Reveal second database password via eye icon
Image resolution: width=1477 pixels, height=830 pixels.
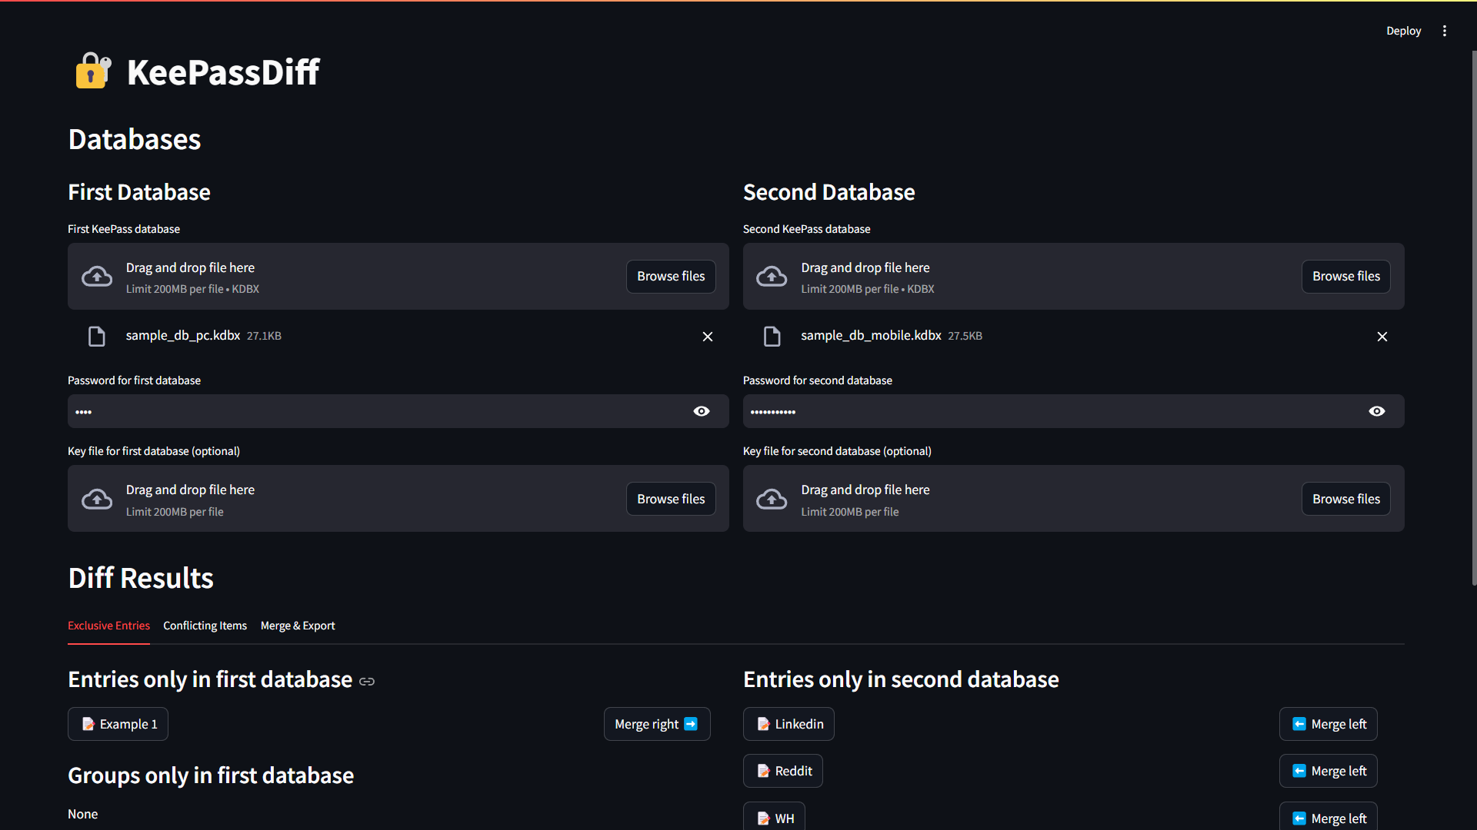1377,411
